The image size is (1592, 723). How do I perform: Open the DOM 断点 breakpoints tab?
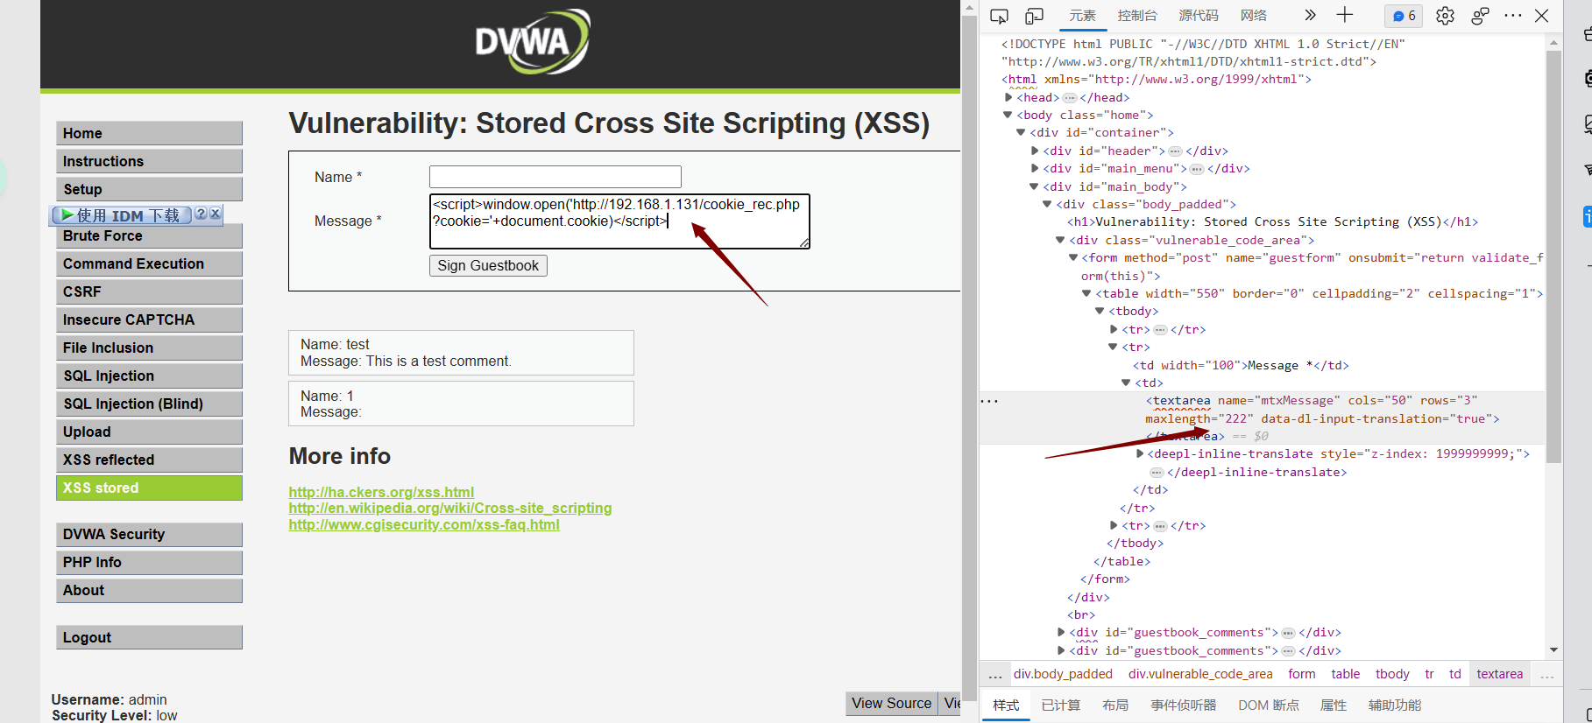coord(1269,705)
